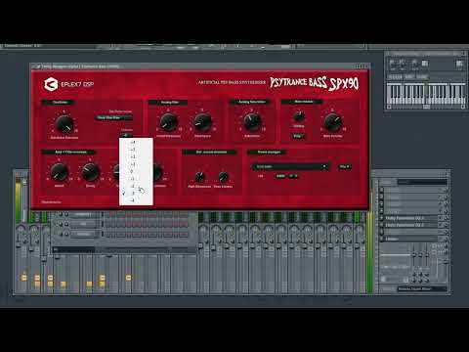Open the Octave dropdown above the menu
This screenshot has height=352, width=469.
click(126, 135)
